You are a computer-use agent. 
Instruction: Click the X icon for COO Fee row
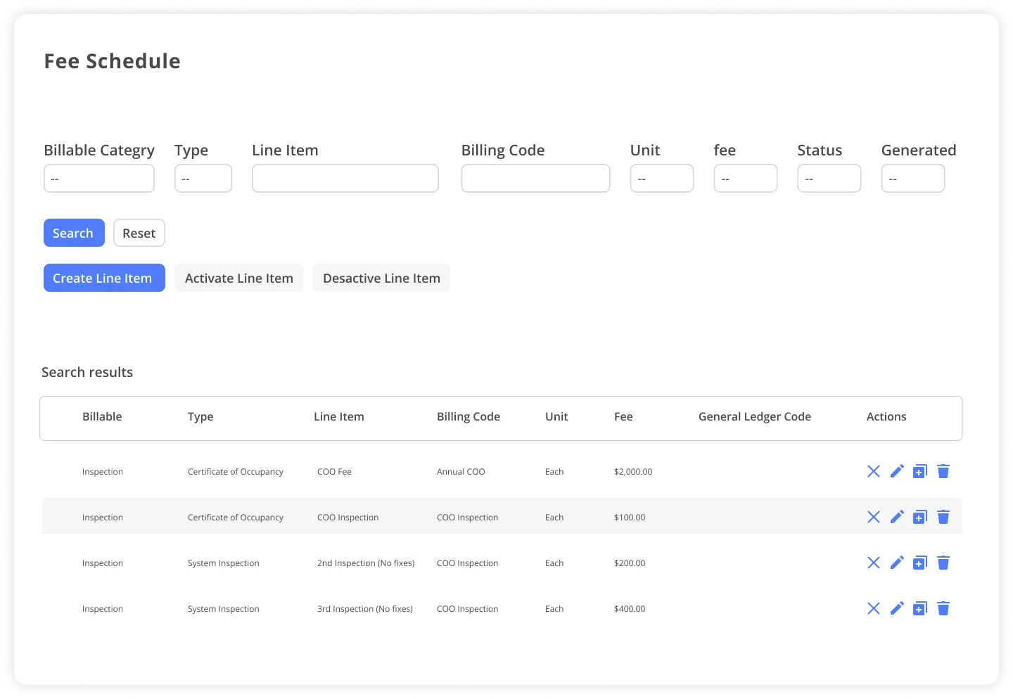(x=874, y=471)
